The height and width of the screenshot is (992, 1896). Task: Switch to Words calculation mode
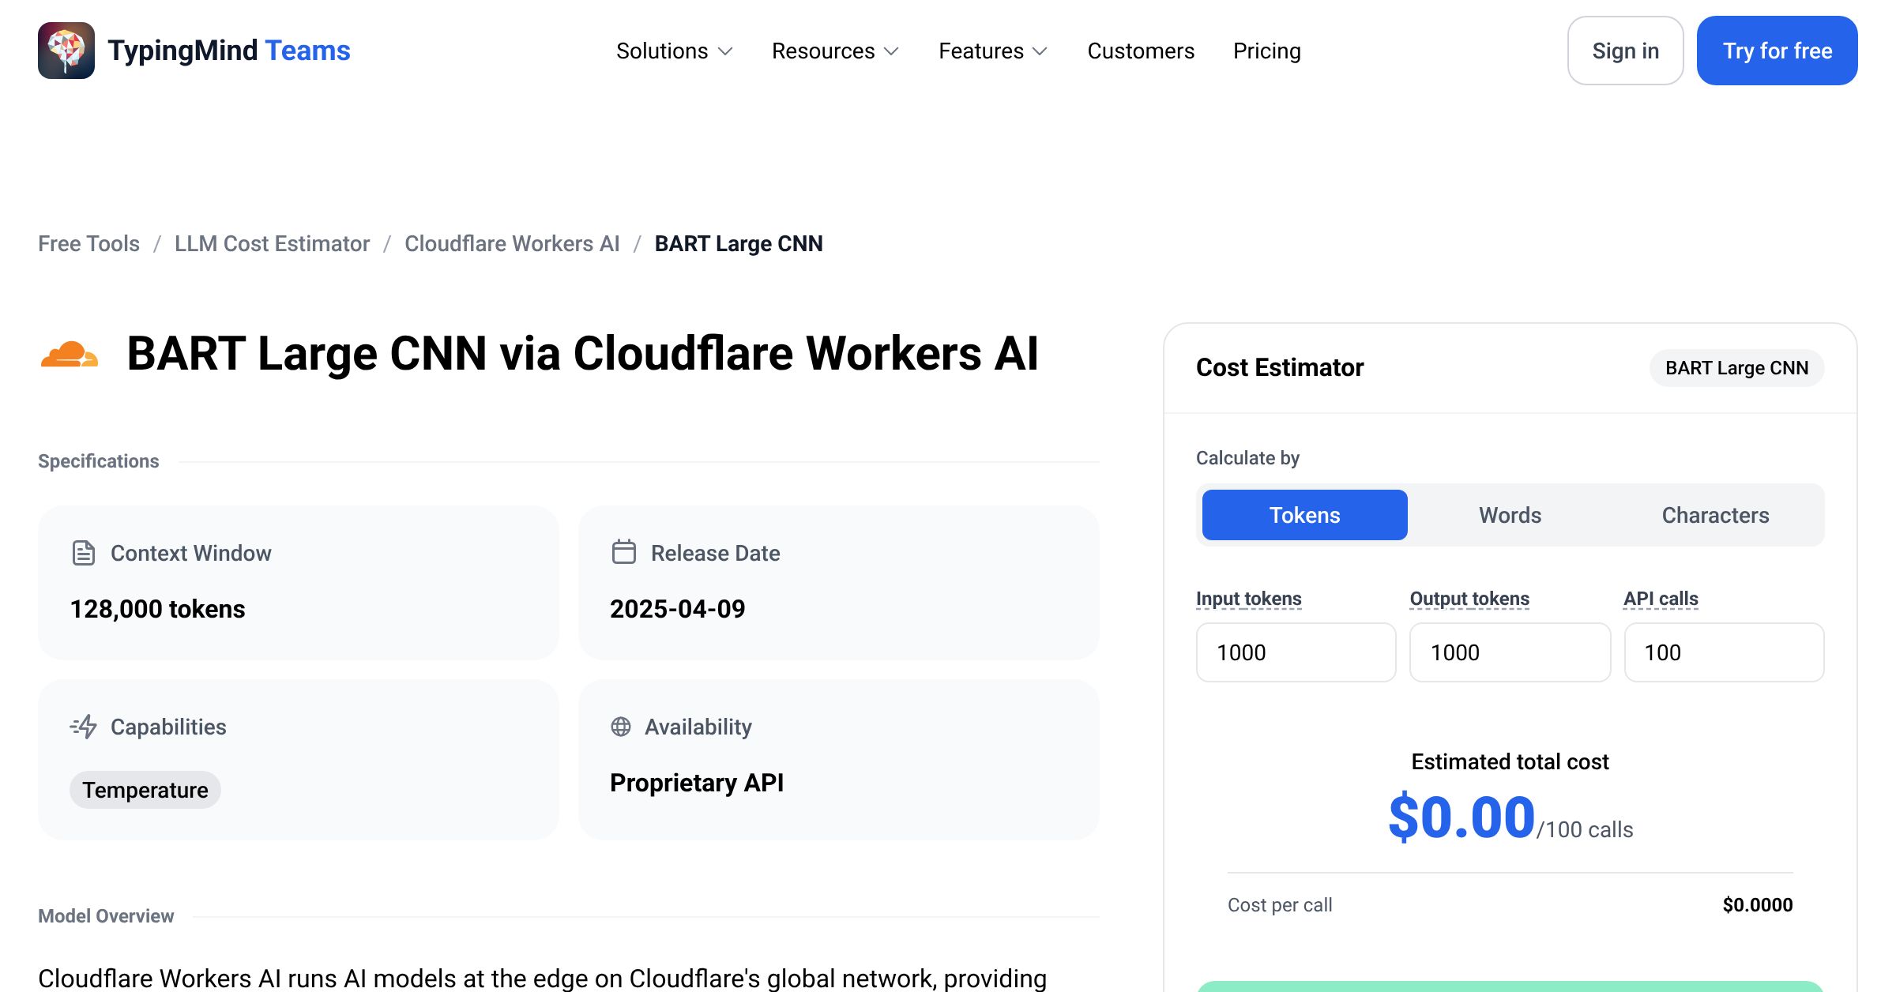(1510, 515)
